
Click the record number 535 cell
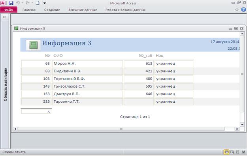tap(36, 101)
